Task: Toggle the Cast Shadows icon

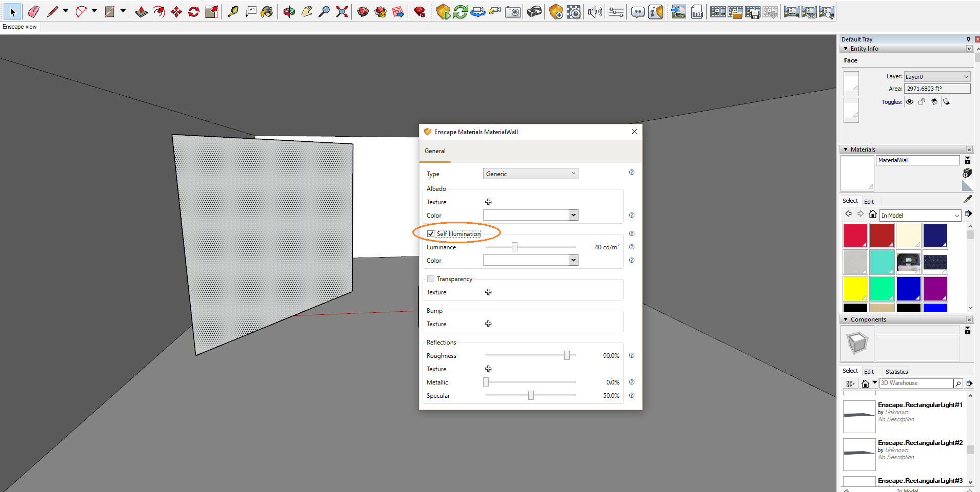Action: coord(946,102)
